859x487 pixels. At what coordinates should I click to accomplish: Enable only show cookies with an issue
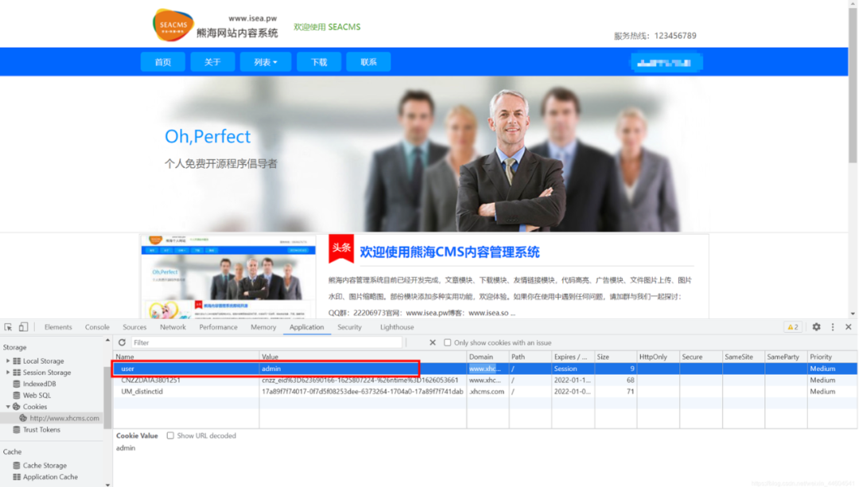(x=448, y=342)
